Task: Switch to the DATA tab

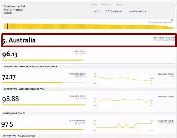Action: pyautogui.click(x=96, y=12)
